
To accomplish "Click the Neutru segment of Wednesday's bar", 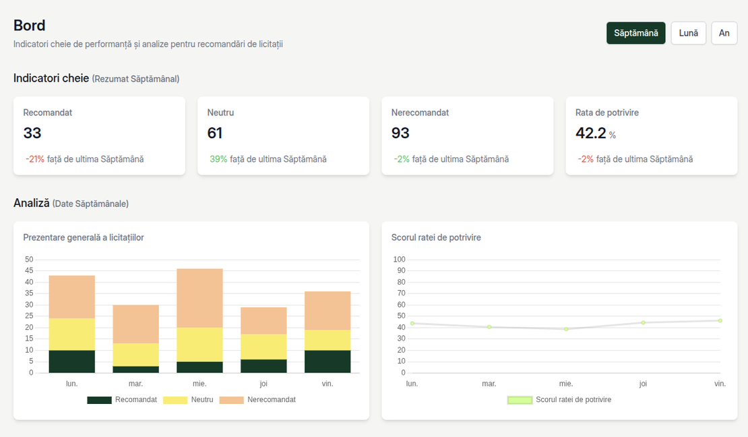I will click(199, 345).
